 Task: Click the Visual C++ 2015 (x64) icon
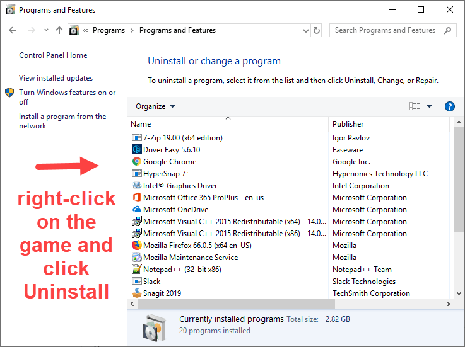[136, 222]
